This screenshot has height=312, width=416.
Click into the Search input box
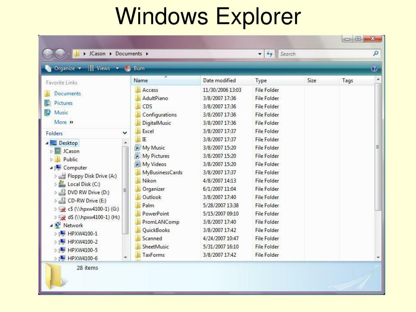pyautogui.click(x=325, y=54)
